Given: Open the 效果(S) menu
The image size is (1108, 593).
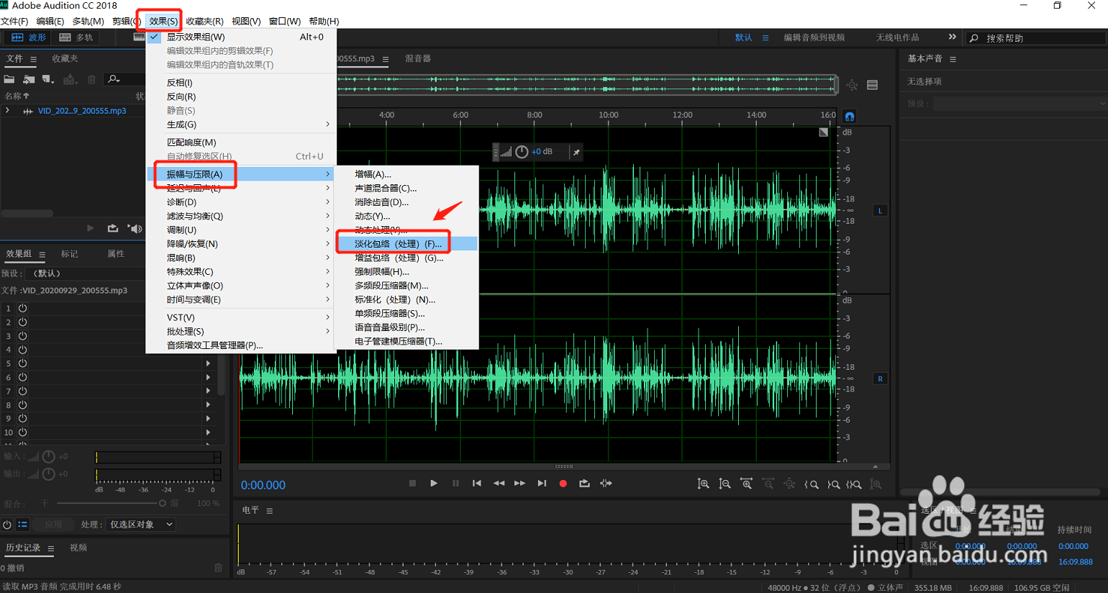Looking at the screenshot, I should pyautogui.click(x=163, y=21).
